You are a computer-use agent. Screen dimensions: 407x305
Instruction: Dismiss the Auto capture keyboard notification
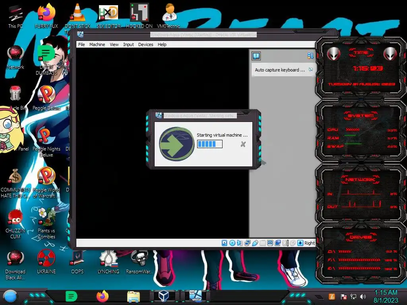311,69
